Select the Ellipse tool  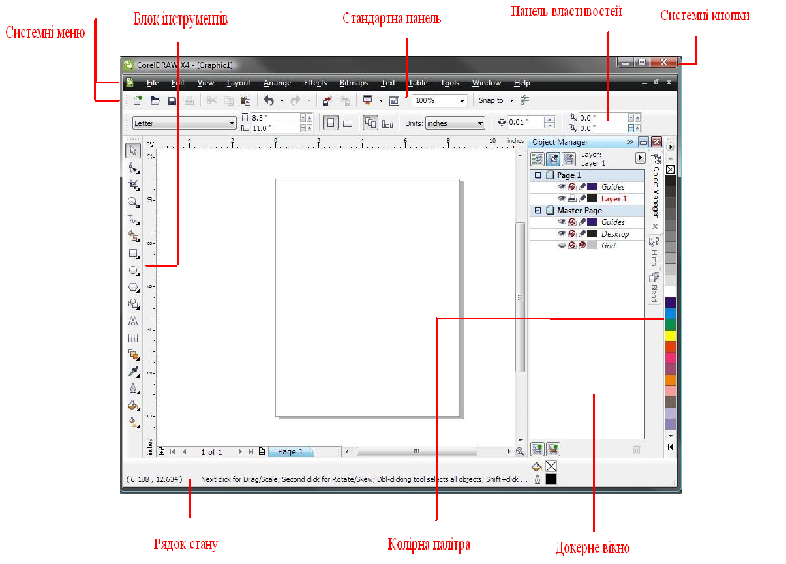[x=133, y=270]
